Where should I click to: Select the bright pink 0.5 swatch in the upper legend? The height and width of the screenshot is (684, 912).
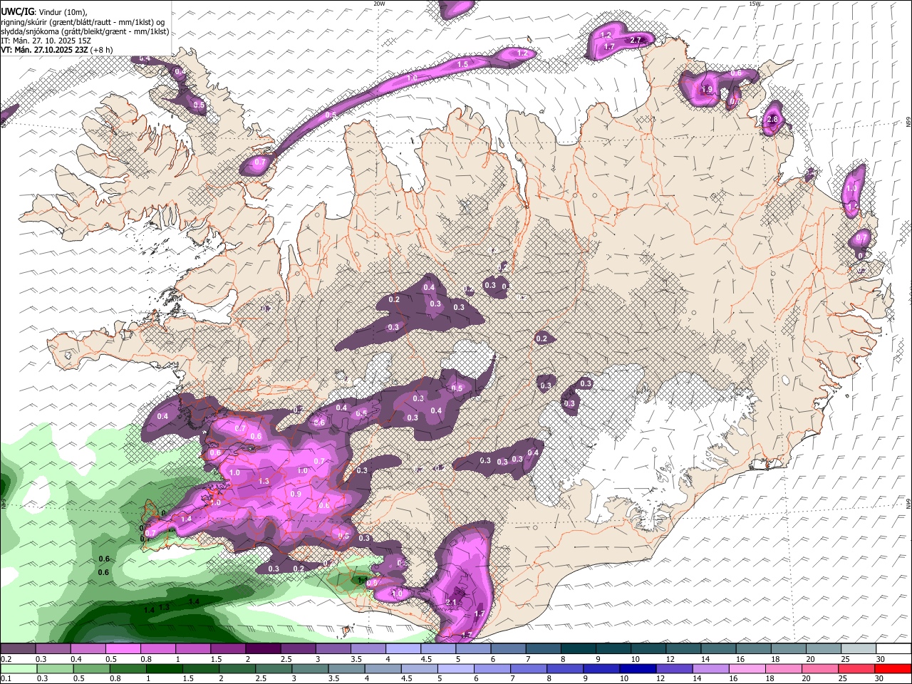pyautogui.click(x=123, y=649)
